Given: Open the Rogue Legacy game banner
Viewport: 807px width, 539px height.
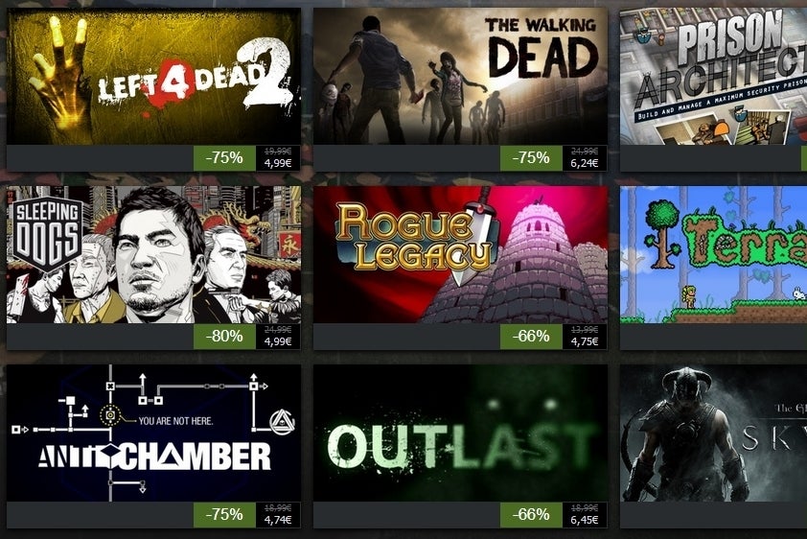Looking at the screenshot, I should 460,255.
